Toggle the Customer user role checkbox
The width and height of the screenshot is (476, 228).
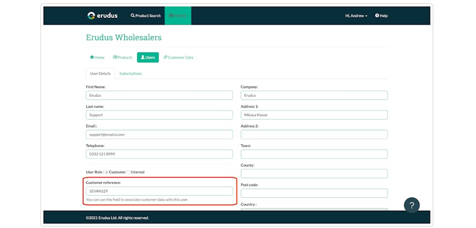click(107, 172)
